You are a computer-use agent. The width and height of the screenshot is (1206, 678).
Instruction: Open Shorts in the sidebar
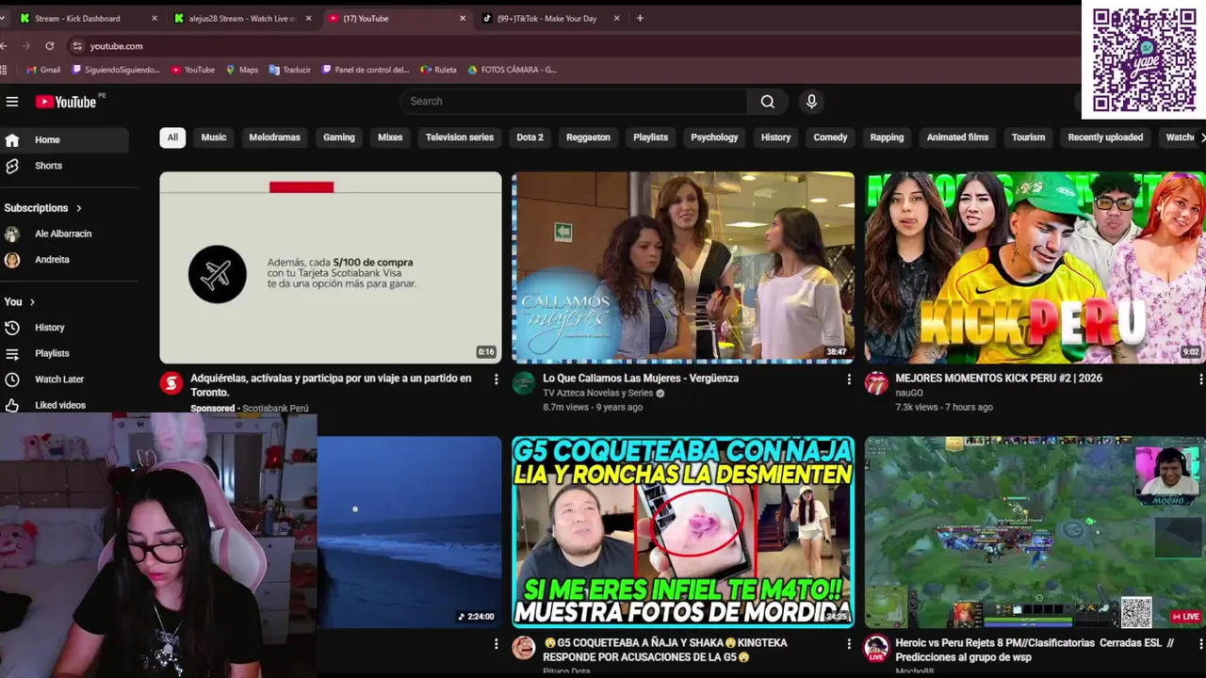point(64,166)
